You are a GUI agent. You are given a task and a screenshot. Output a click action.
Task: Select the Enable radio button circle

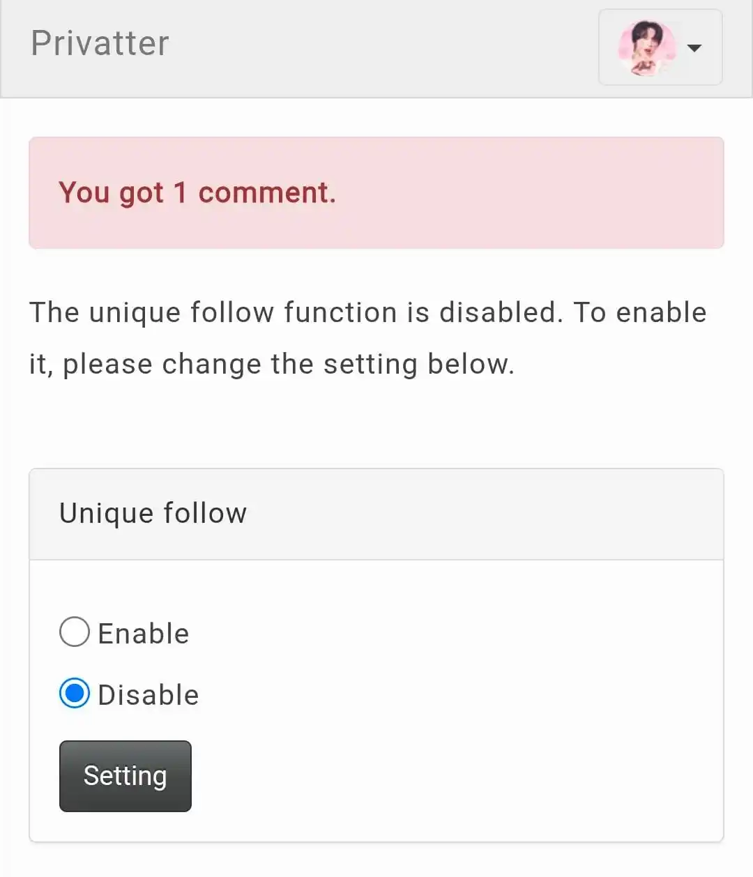pos(75,632)
